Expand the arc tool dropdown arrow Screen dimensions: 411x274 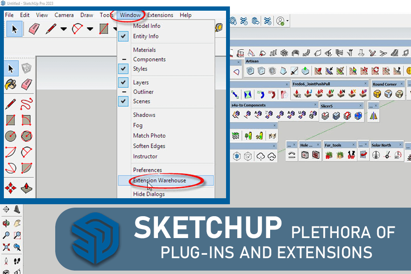pos(90,29)
